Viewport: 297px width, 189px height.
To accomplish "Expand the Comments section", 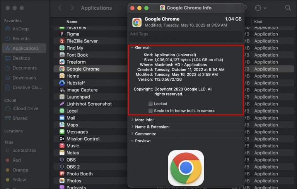I will click(x=132, y=134).
